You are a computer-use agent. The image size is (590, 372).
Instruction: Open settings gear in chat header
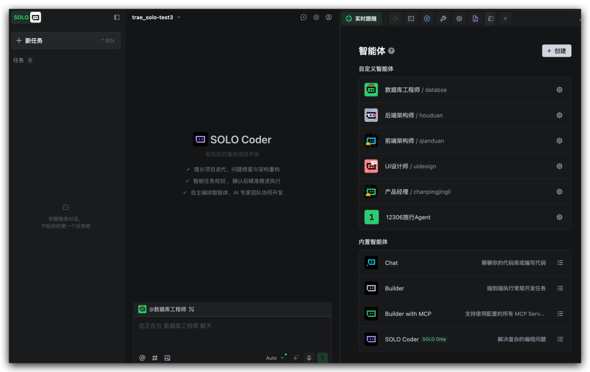click(316, 17)
